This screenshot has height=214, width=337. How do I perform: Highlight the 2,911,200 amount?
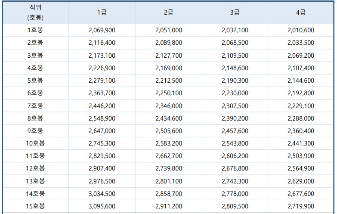tap(169, 206)
